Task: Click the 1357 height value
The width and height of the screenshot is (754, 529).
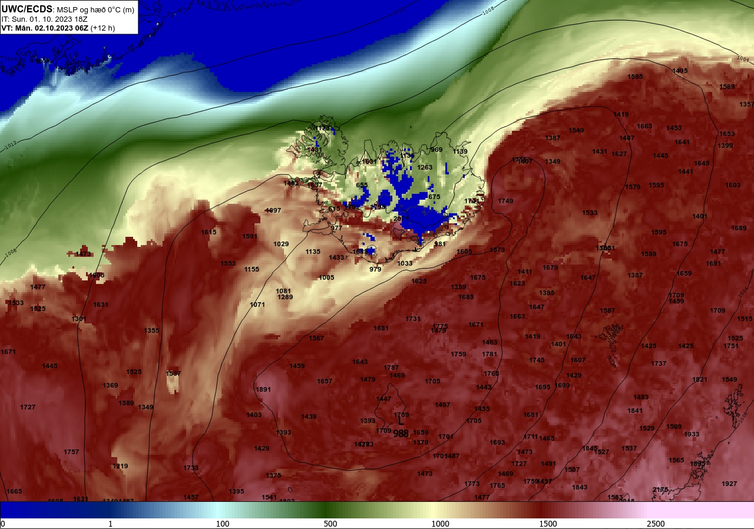Action: click(x=746, y=104)
